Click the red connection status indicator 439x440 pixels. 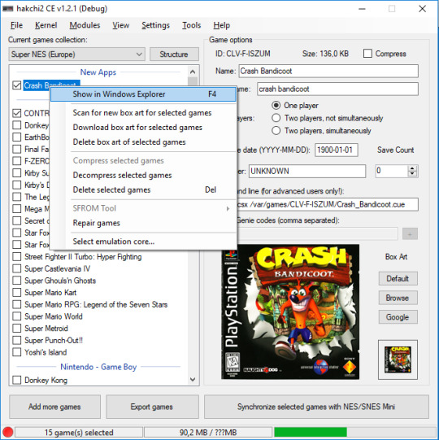tap(7, 432)
